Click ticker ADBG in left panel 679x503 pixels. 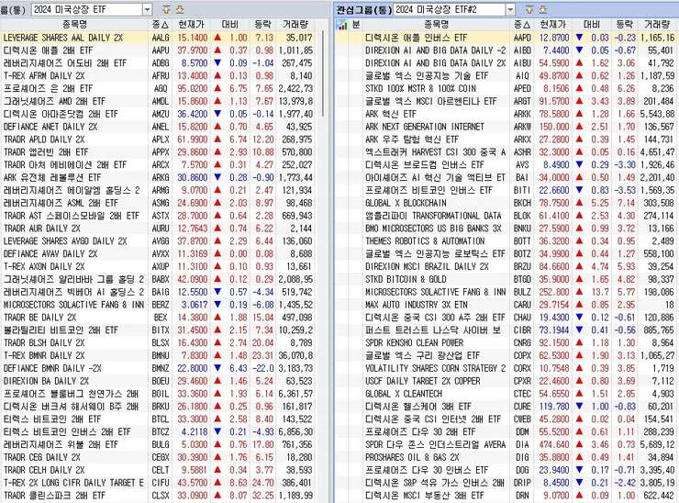pyautogui.click(x=161, y=63)
